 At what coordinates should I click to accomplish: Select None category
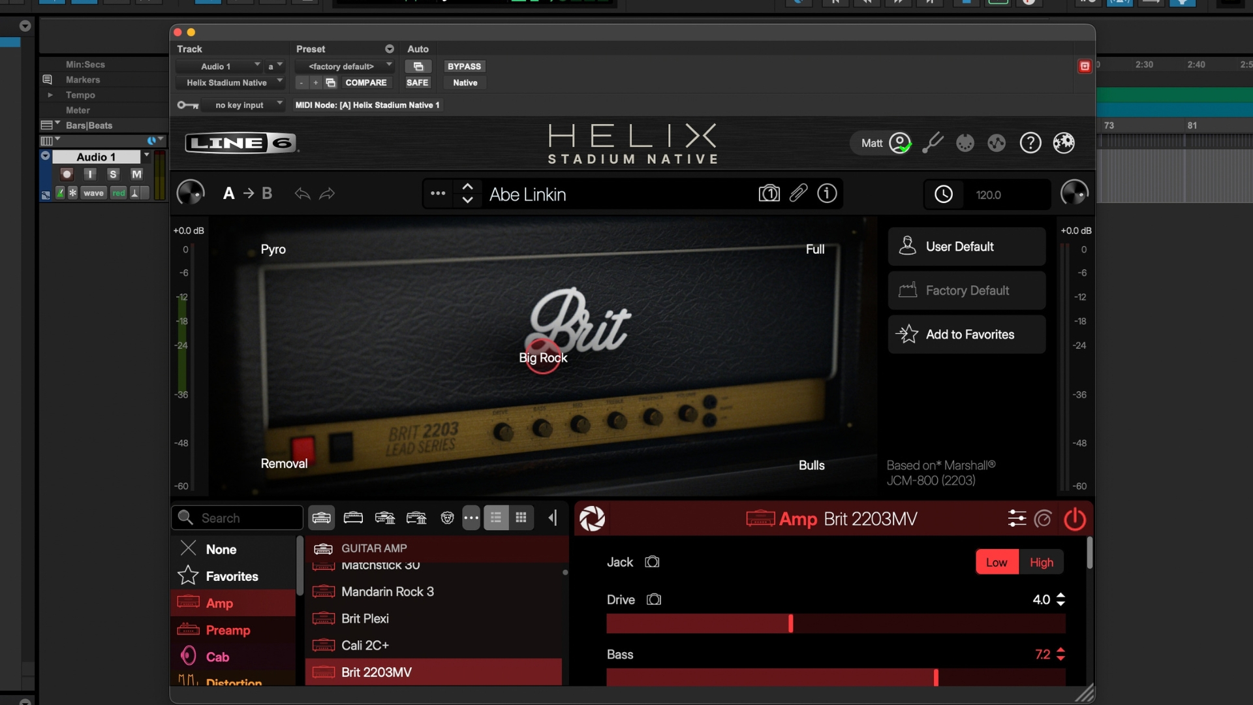(x=234, y=549)
